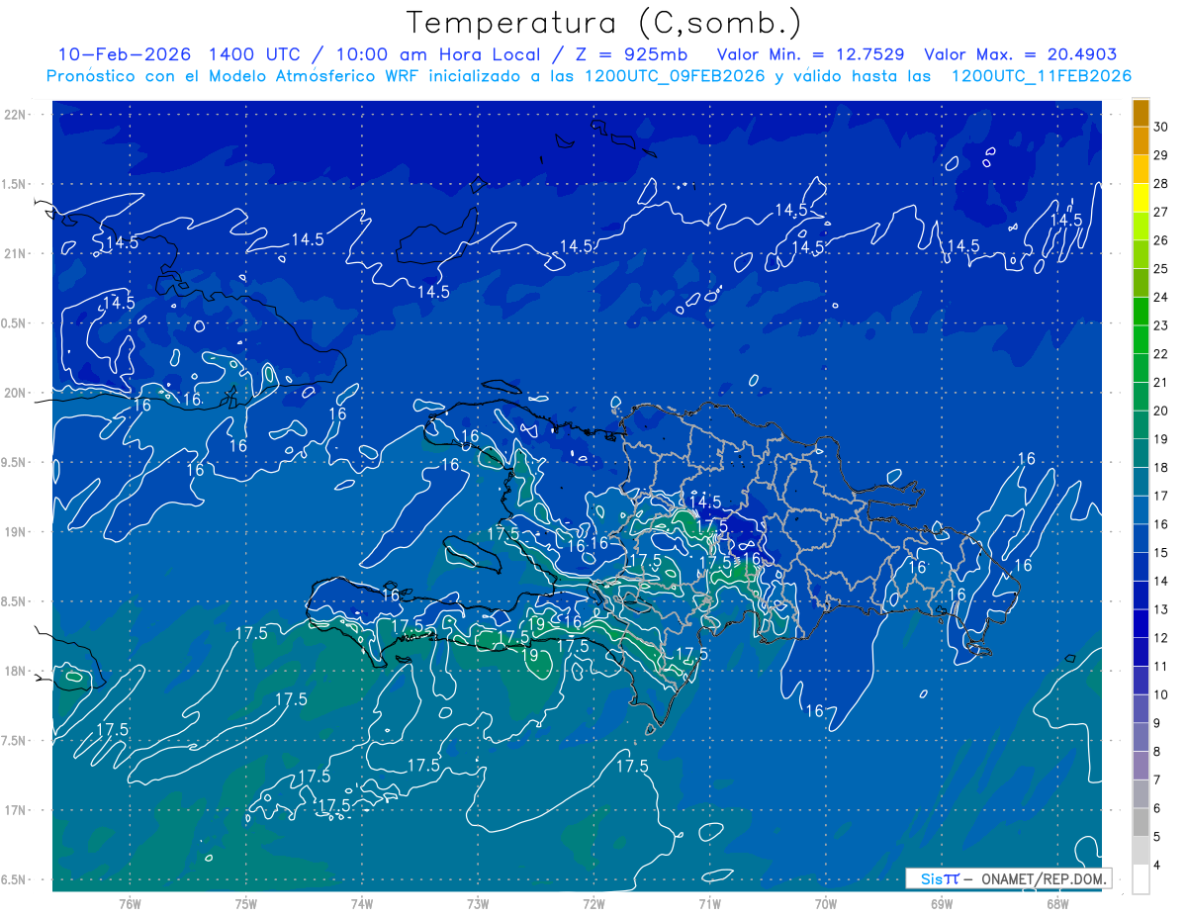Click the "SisTT – ONAMET/REP.DOM." label
Image resolution: width=1187 pixels, height=917 pixels.
pyautogui.click(x=1008, y=878)
